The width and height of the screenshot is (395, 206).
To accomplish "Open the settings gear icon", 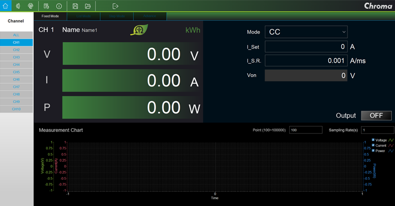I will pyautogui.click(x=18, y=6).
